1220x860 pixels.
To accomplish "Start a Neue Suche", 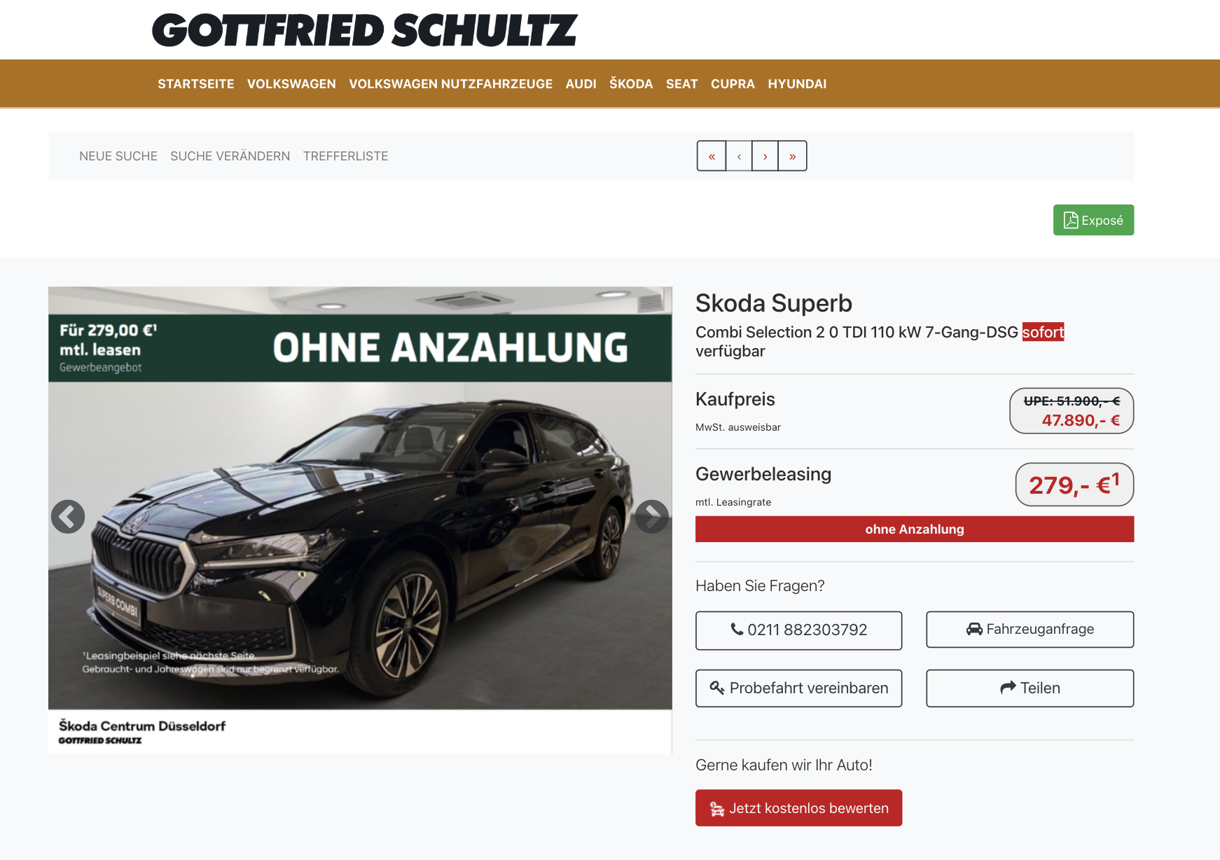I will (118, 156).
